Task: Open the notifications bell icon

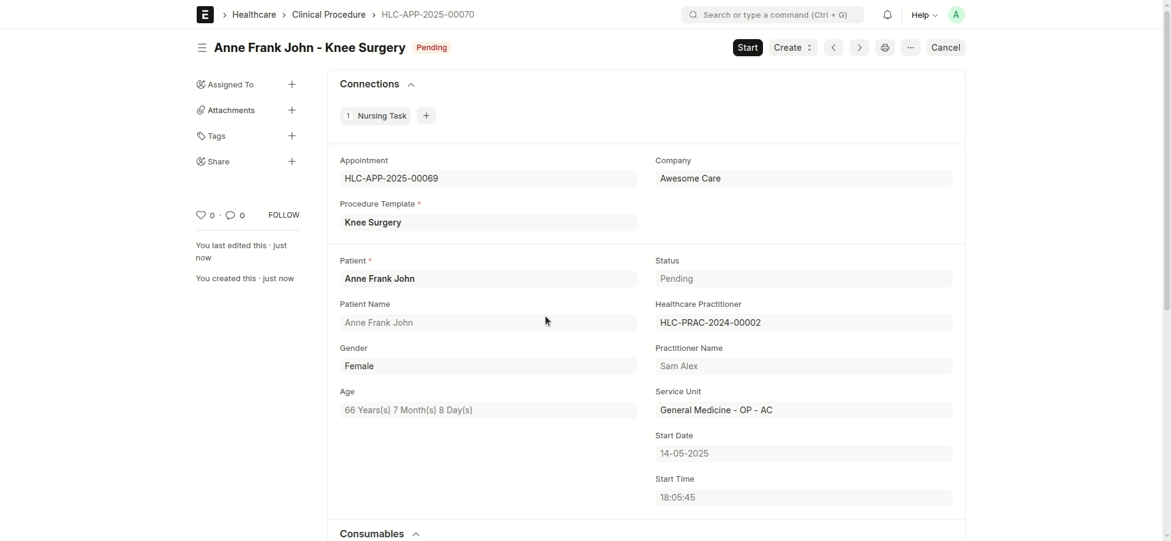Action: click(x=888, y=15)
